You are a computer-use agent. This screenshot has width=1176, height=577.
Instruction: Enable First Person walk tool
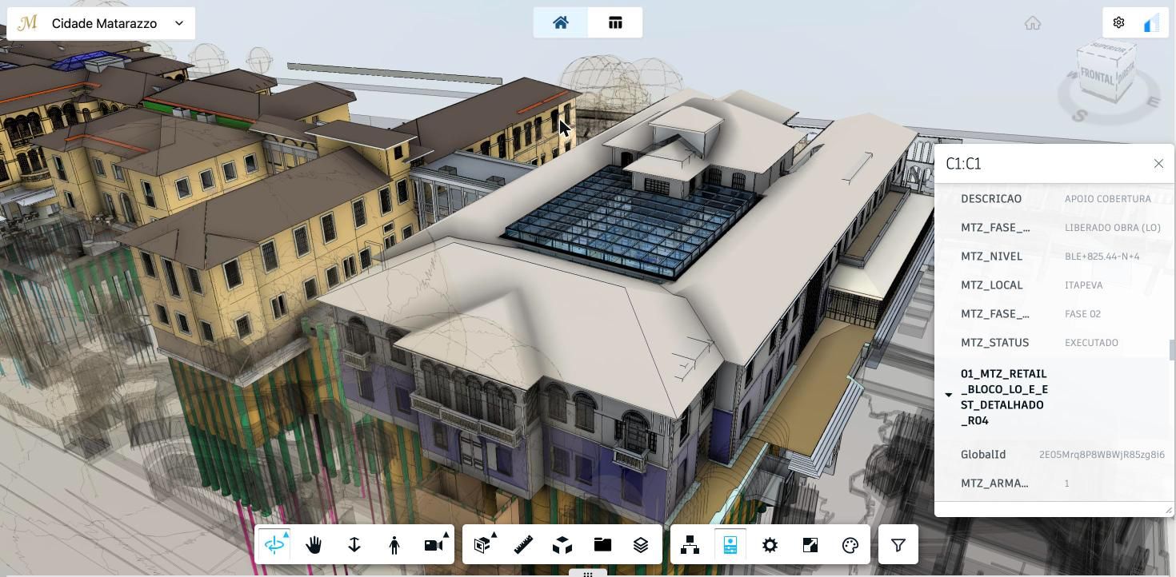(x=394, y=545)
